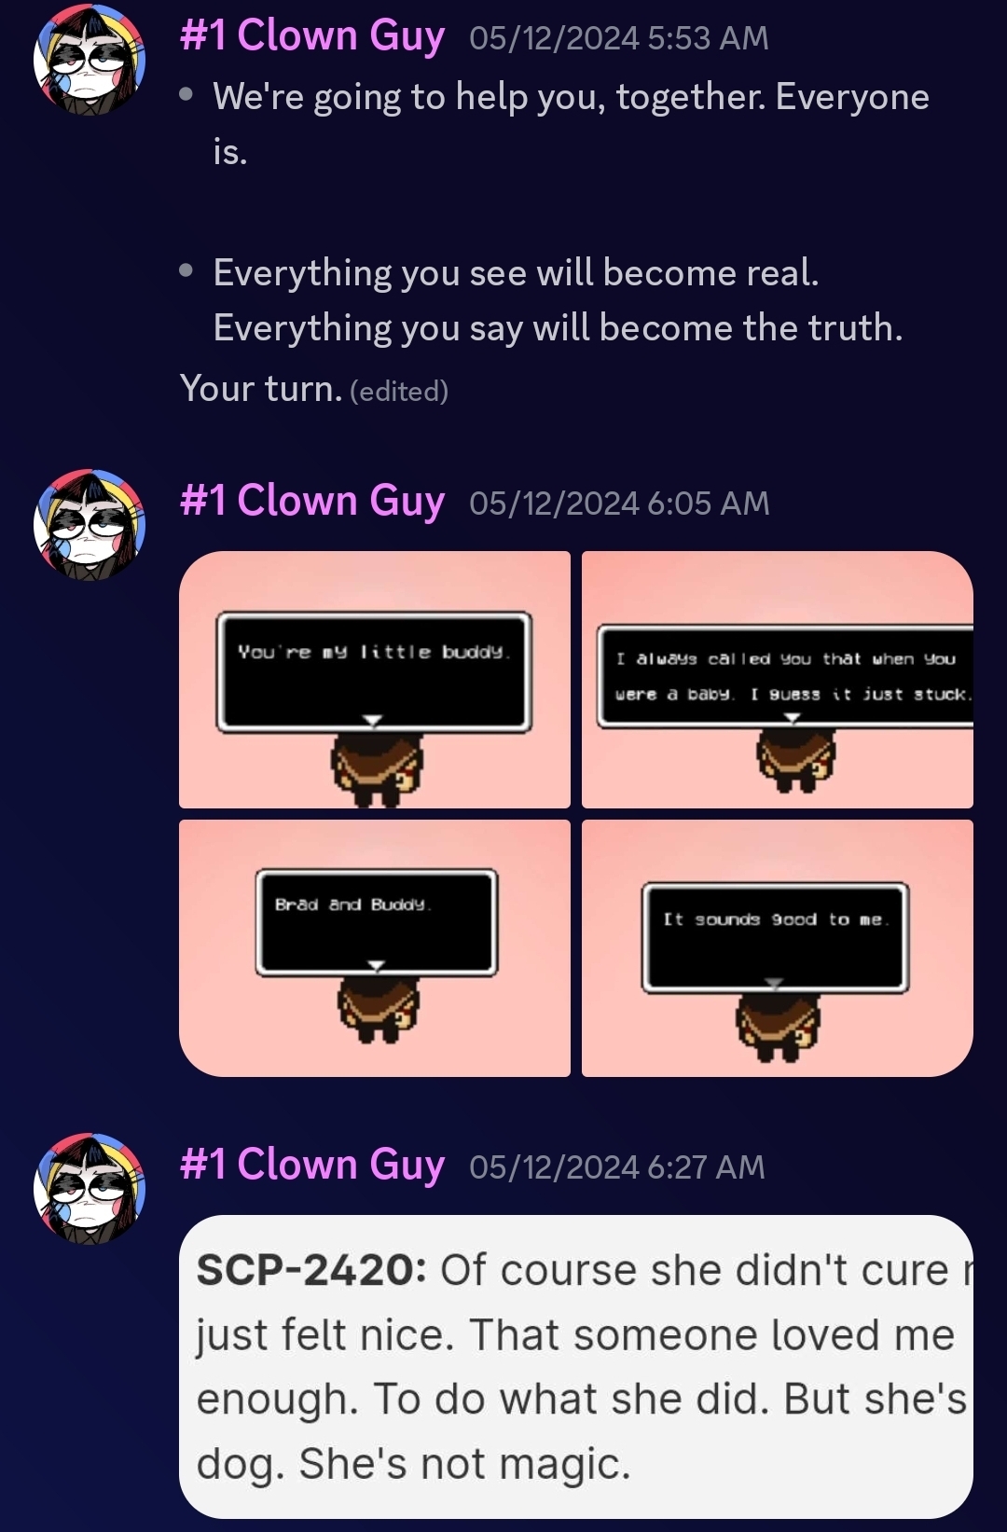Select the "We're going to help you" message
Image resolution: width=1007 pixels, height=1532 pixels.
pos(571,124)
